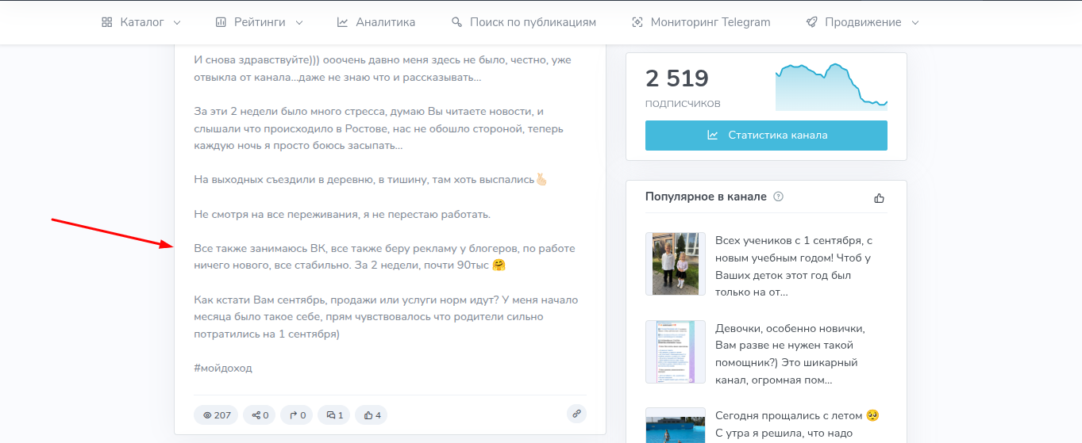Image resolution: width=1082 pixels, height=443 pixels.
Task: Open thumbnail of the 'Девочки, особенно новички' post
Action: [x=676, y=352]
